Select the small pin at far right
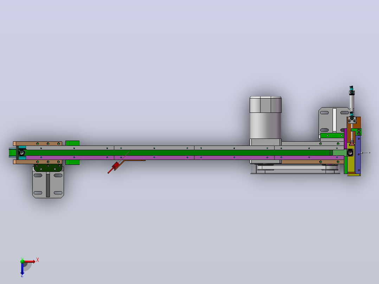This screenshot has width=379, height=284. [x=366, y=153]
